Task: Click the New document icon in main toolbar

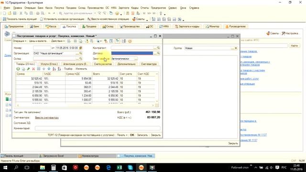Action: coord(4,13)
